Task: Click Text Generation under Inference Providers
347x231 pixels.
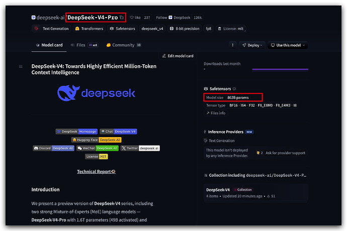Action: [221, 141]
